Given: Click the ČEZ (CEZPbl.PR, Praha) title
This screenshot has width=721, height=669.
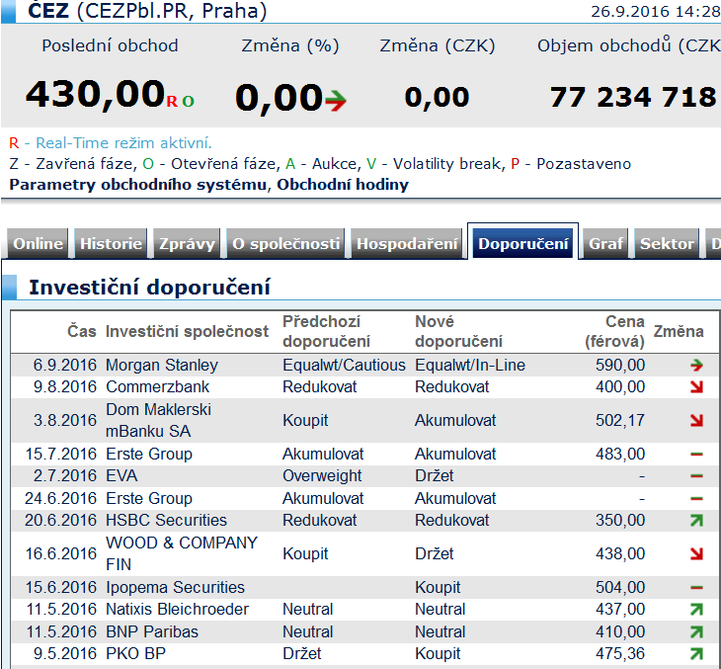Looking at the screenshot, I should (147, 11).
